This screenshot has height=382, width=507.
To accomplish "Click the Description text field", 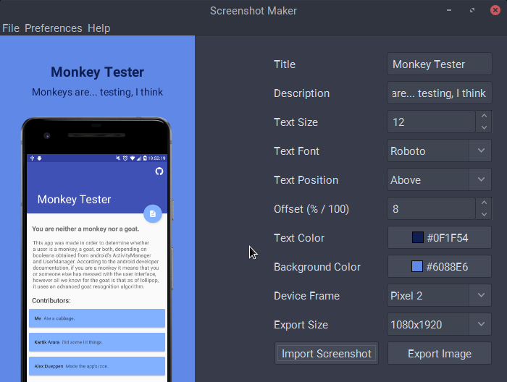I will tap(440, 93).
